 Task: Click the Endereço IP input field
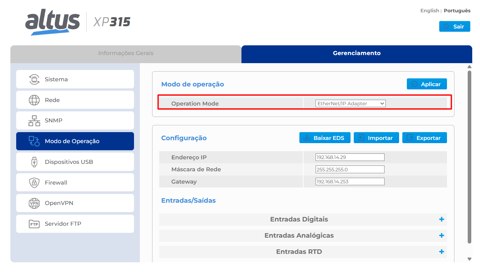click(x=350, y=157)
